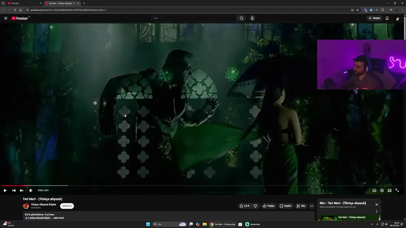Start voice search with the microphone
Image resolution: width=406 pixels, height=228 pixels.
coord(252,18)
